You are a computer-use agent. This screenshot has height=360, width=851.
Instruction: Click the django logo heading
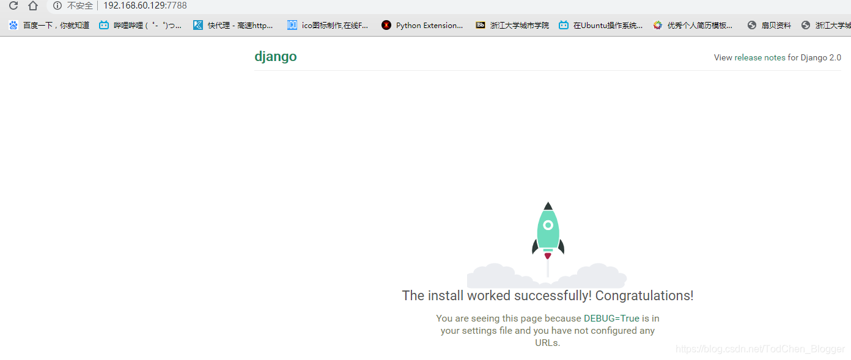(276, 57)
